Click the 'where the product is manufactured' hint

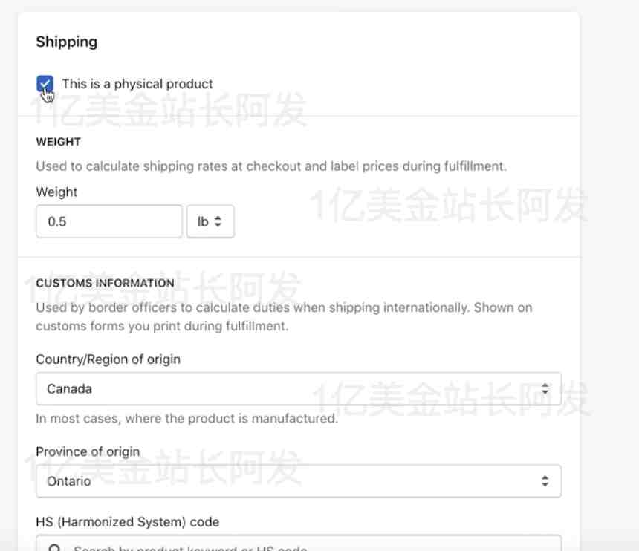tap(232, 418)
